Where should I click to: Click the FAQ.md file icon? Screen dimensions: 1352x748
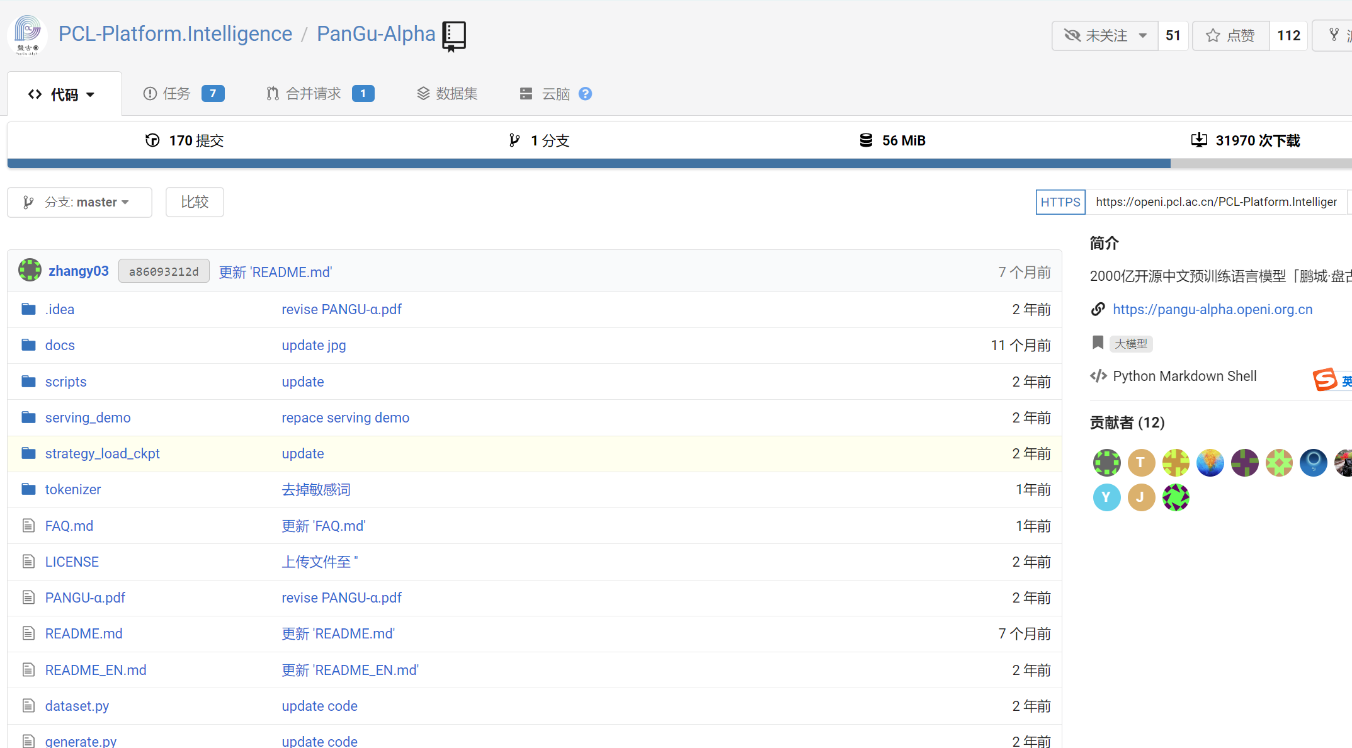pyautogui.click(x=28, y=526)
